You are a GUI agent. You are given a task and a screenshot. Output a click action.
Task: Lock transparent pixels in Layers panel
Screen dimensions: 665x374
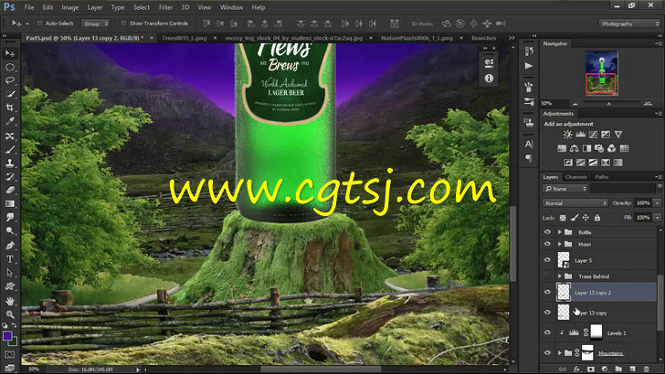click(563, 218)
